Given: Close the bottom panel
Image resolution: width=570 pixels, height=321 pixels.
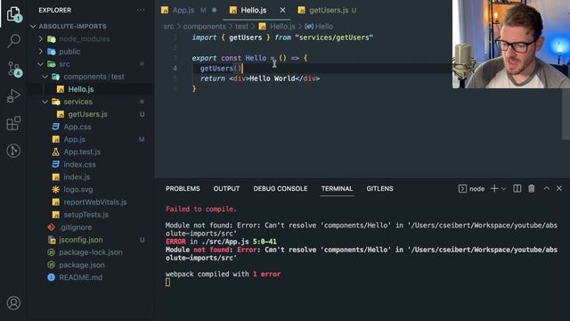Looking at the screenshot, I should point(559,188).
